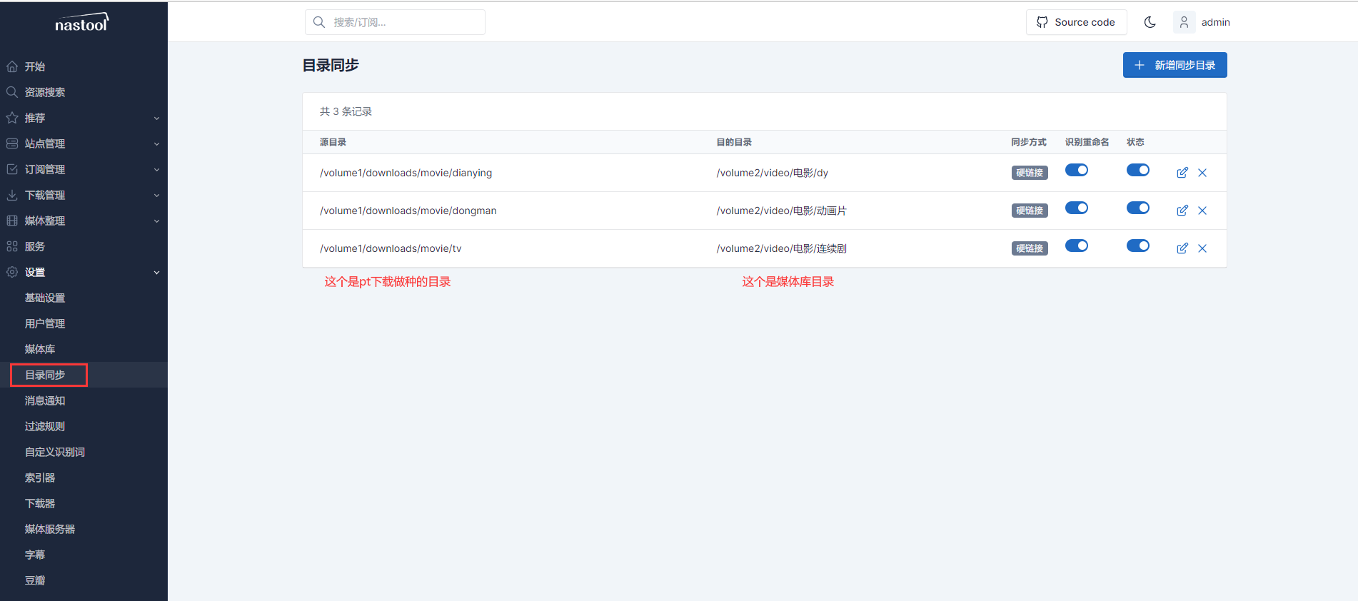Viewport: 1358px width, 601px height.
Task: Go to 消息通知 in settings menu
Action: (x=45, y=400)
